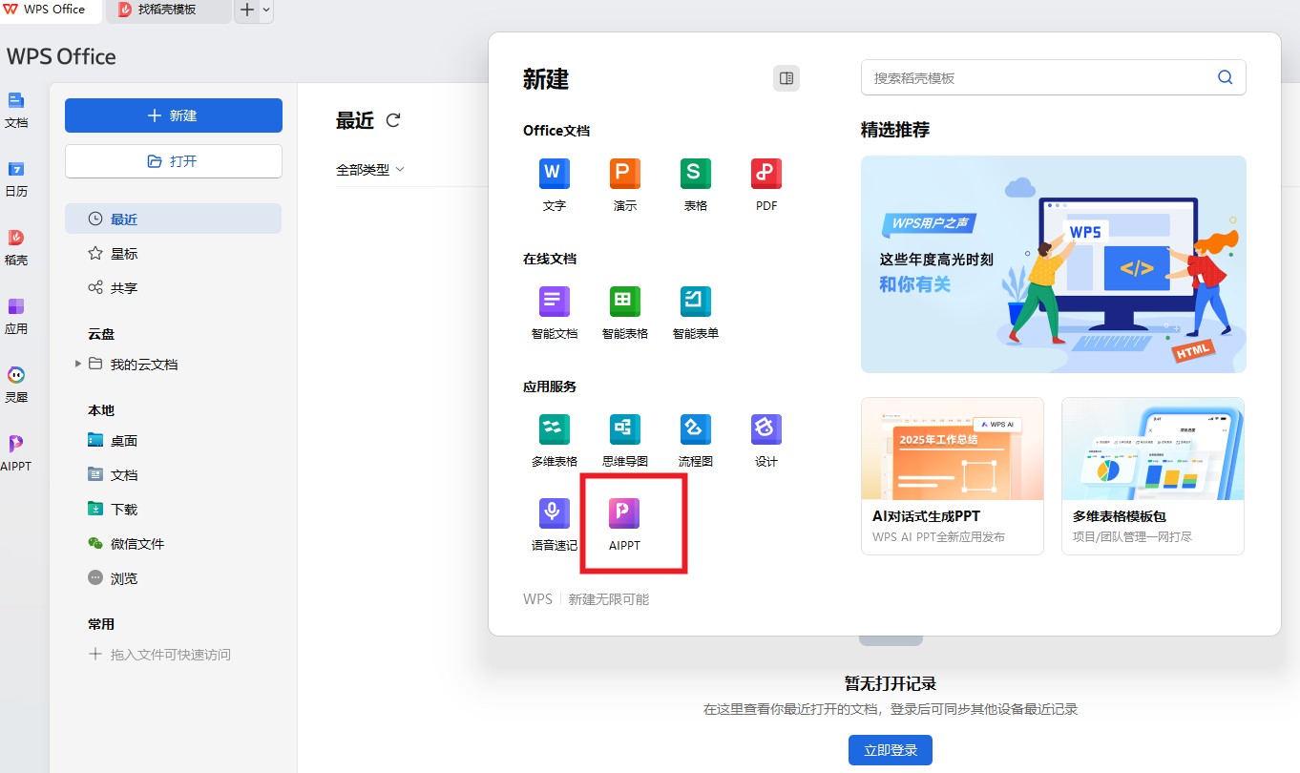Open 稻壳 from the left sidebar

coord(17,245)
